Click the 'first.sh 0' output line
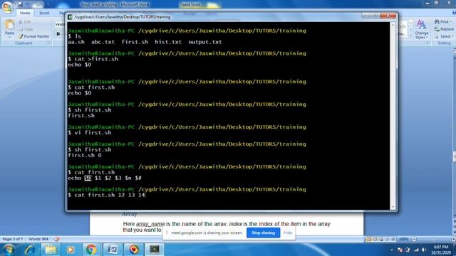Screen dimensions: 456x256 [85, 155]
